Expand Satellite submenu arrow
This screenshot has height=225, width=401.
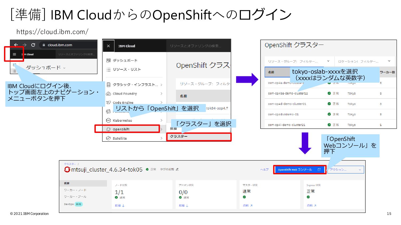[x=161, y=138]
